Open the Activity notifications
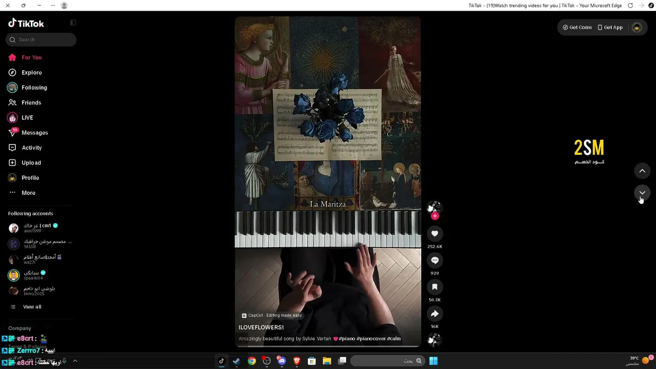 pyautogui.click(x=32, y=148)
